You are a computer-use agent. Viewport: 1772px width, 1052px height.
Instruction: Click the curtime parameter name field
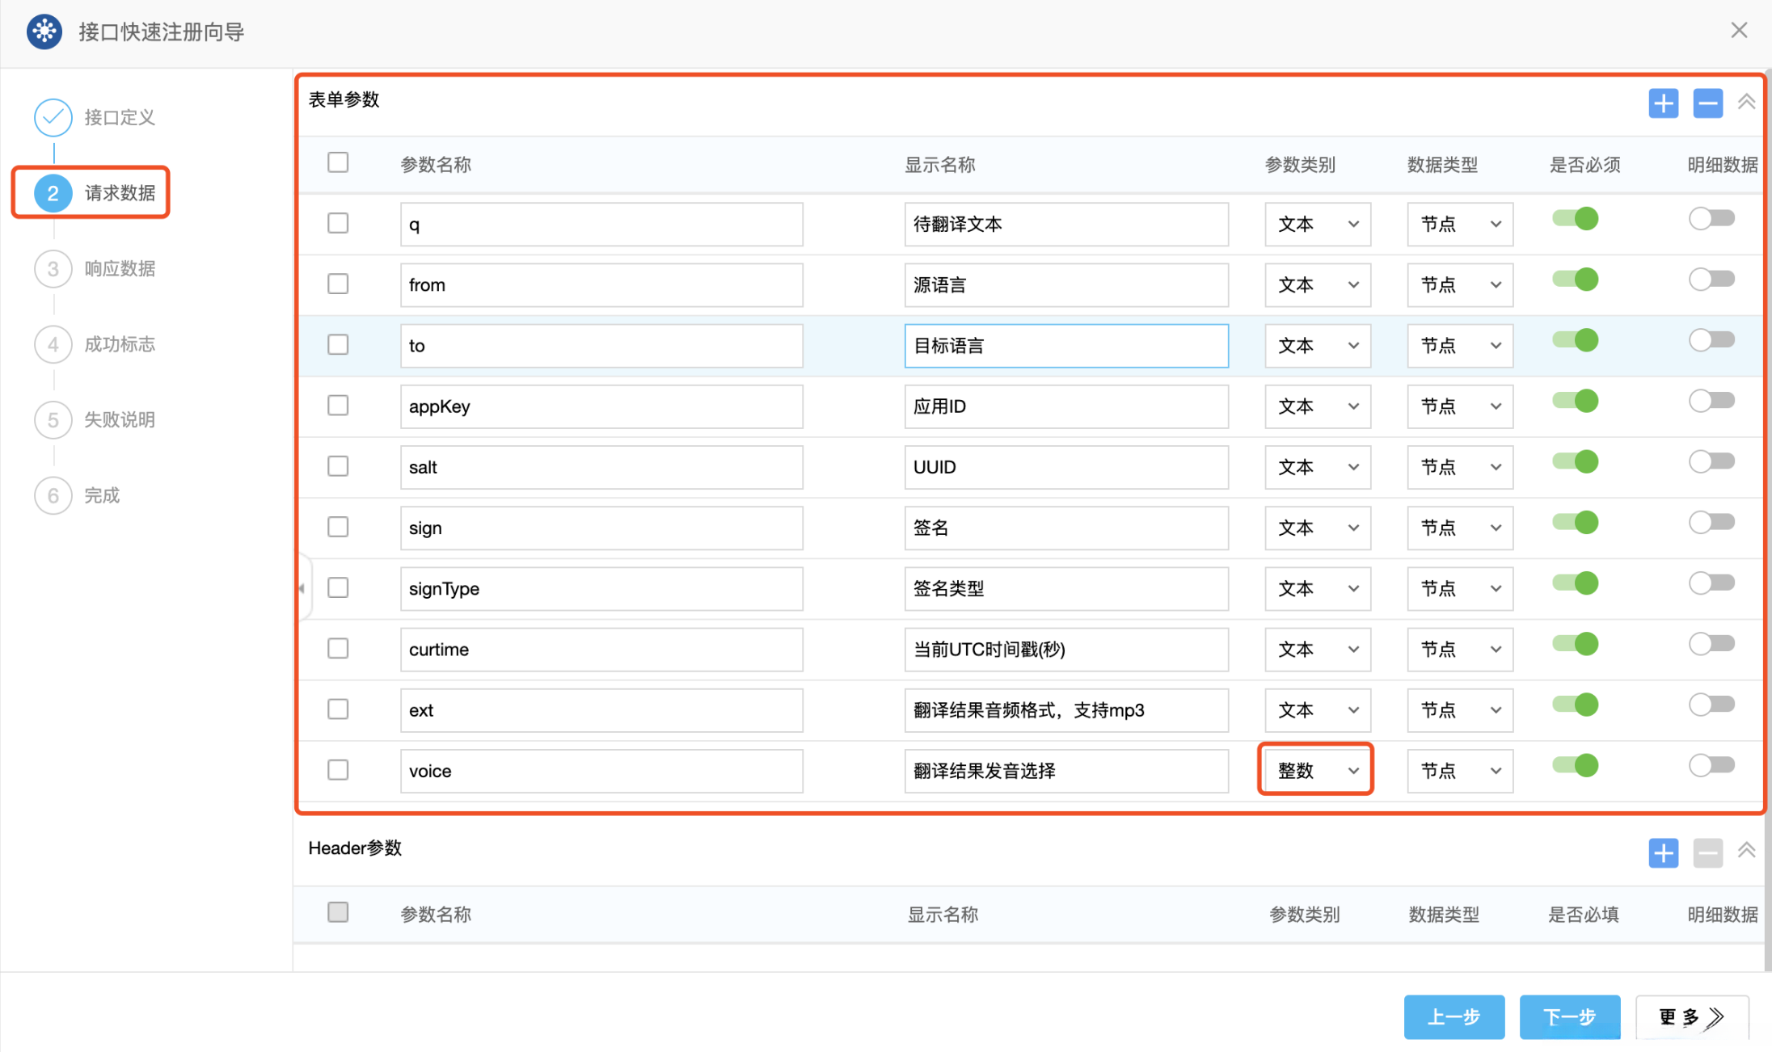point(601,650)
